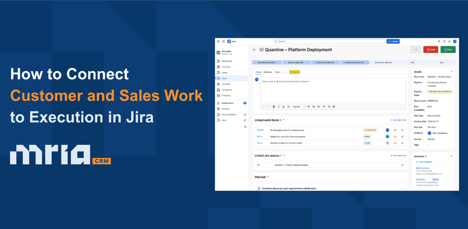Remove the Integration and data flow item

(x=402, y=137)
